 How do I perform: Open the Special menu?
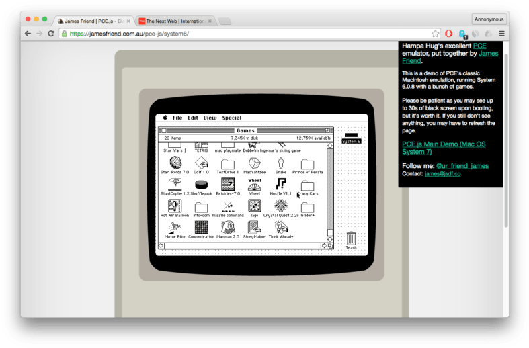point(232,118)
